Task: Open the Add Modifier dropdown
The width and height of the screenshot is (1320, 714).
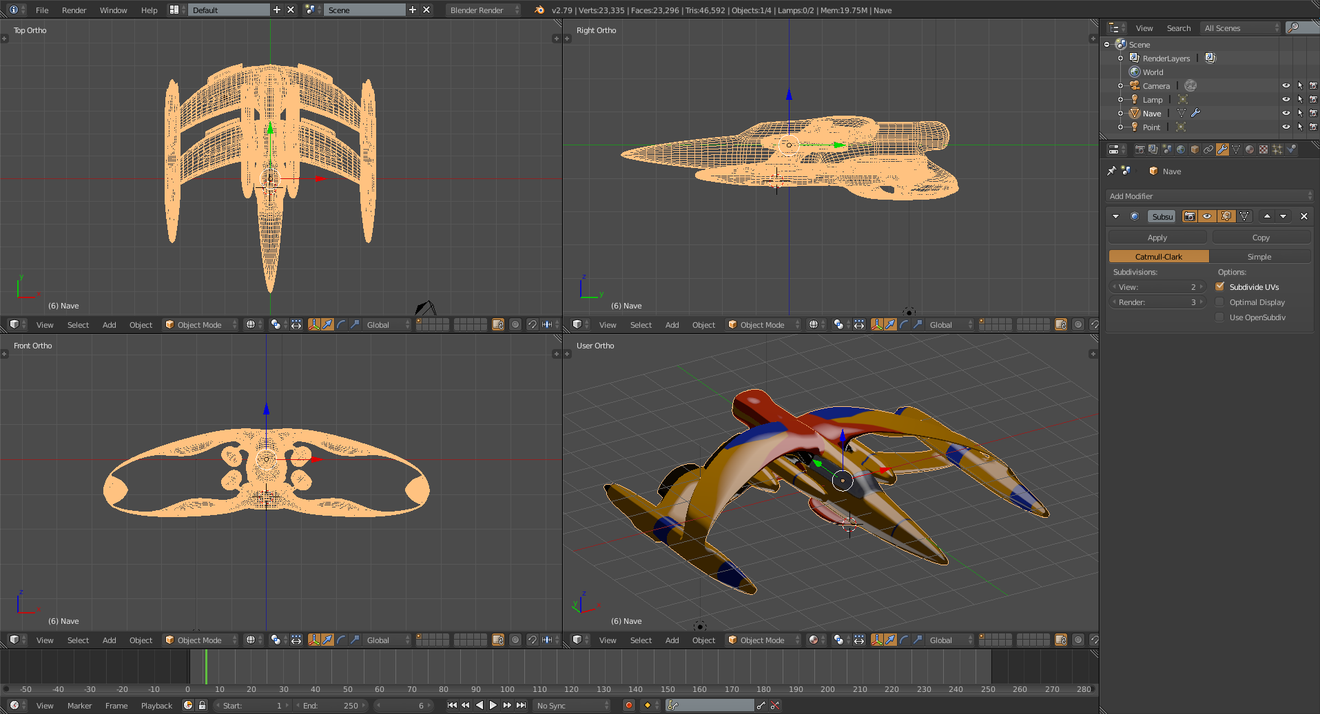Action: point(1209,196)
